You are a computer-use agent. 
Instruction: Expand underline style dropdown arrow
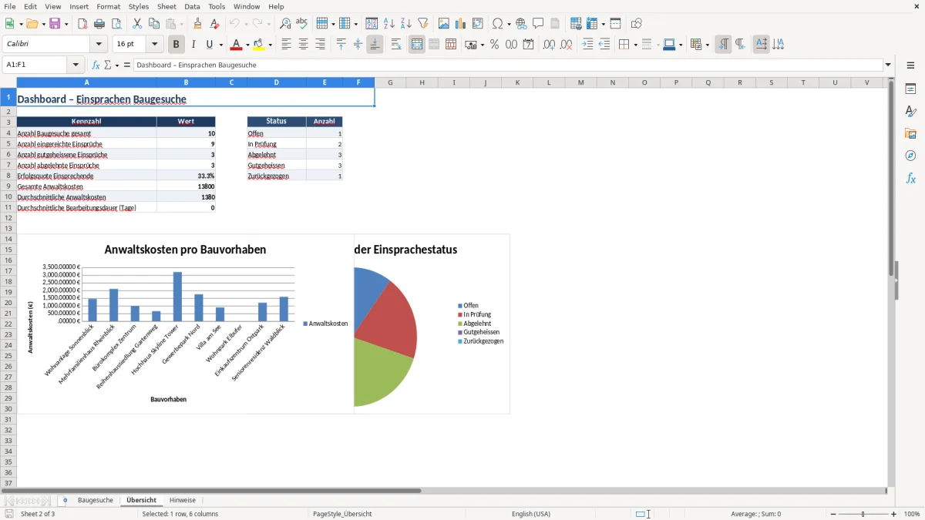pyautogui.click(x=220, y=45)
